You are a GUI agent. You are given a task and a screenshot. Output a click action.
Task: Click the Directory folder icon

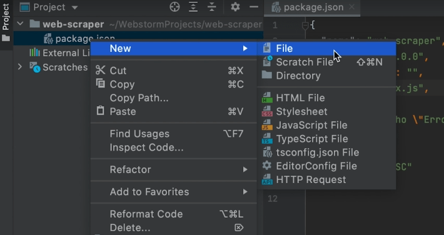coord(267,75)
